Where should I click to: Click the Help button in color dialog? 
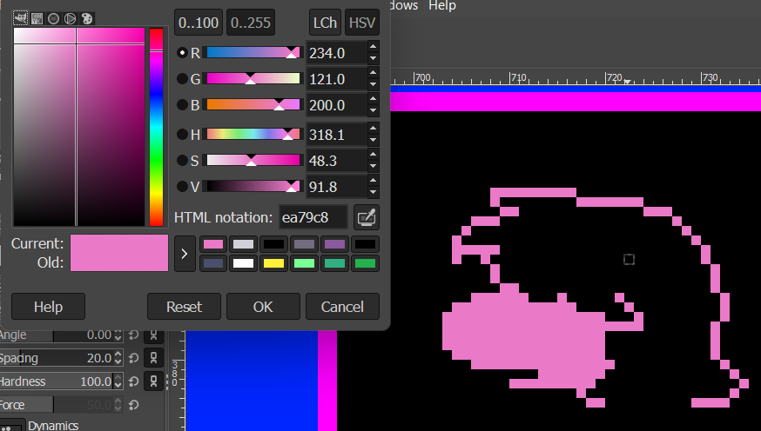48,307
